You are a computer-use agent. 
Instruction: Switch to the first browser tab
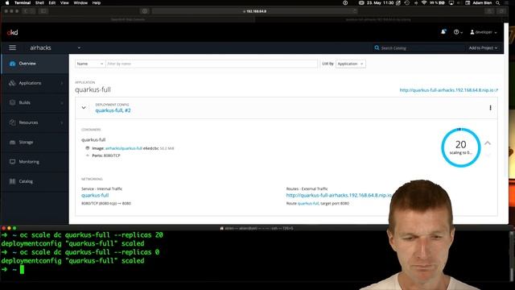(x=128, y=19)
